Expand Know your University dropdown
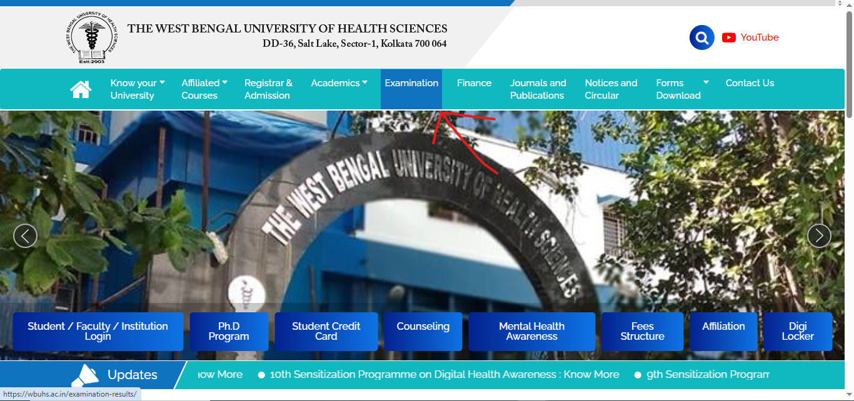This screenshot has height=401, width=854. [x=137, y=89]
